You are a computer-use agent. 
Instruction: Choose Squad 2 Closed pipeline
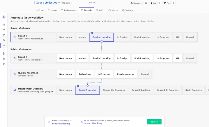(x=190, y=58)
